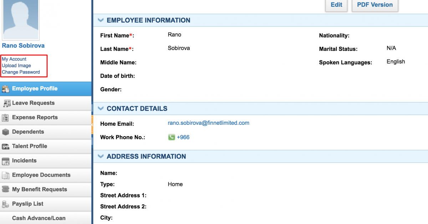
Task: Click the PDF Version button
Action: tap(375, 5)
